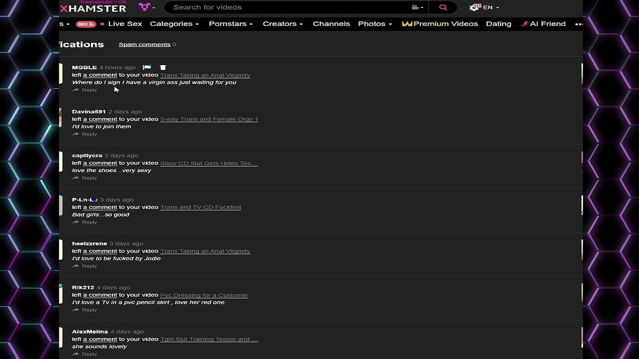This screenshot has height=359, width=639.
Task: Select the comment text 'she sounds lovely'
Action: click(x=99, y=347)
